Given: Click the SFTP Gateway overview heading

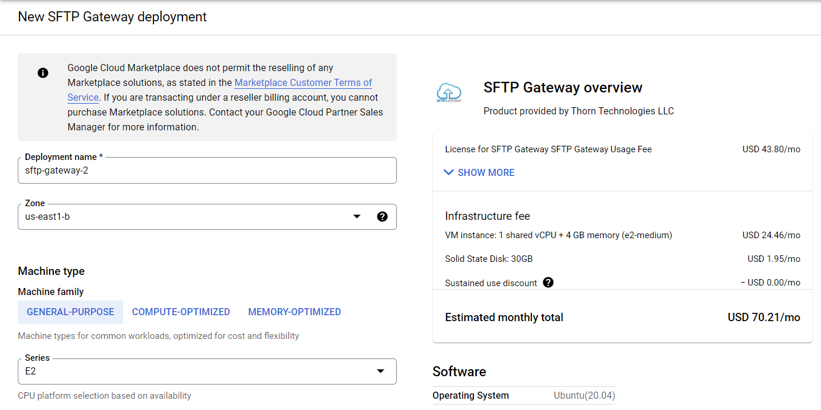Looking at the screenshot, I should coord(563,88).
